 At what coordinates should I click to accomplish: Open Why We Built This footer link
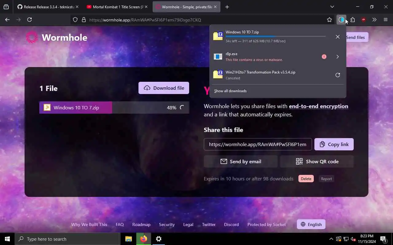89,224
